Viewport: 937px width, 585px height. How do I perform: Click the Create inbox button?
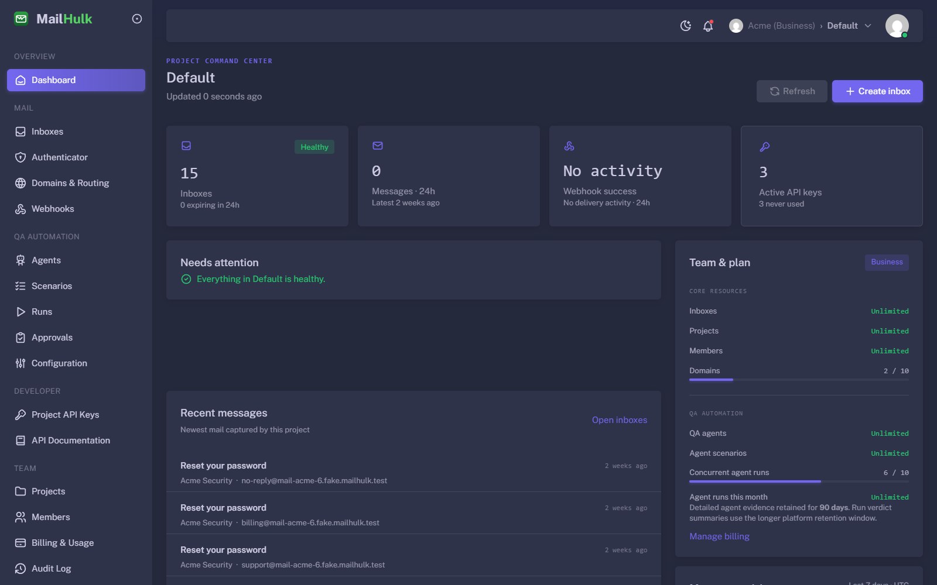pos(877,91)
